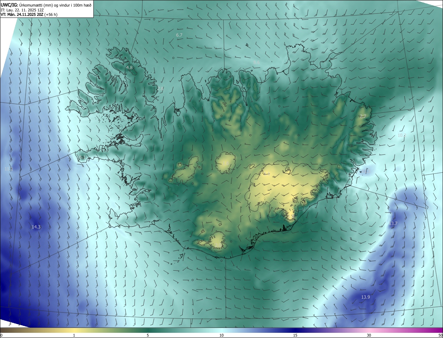Click the 7.8 value label on map
This screenshot has width=443, height=338.
(160, 89)
